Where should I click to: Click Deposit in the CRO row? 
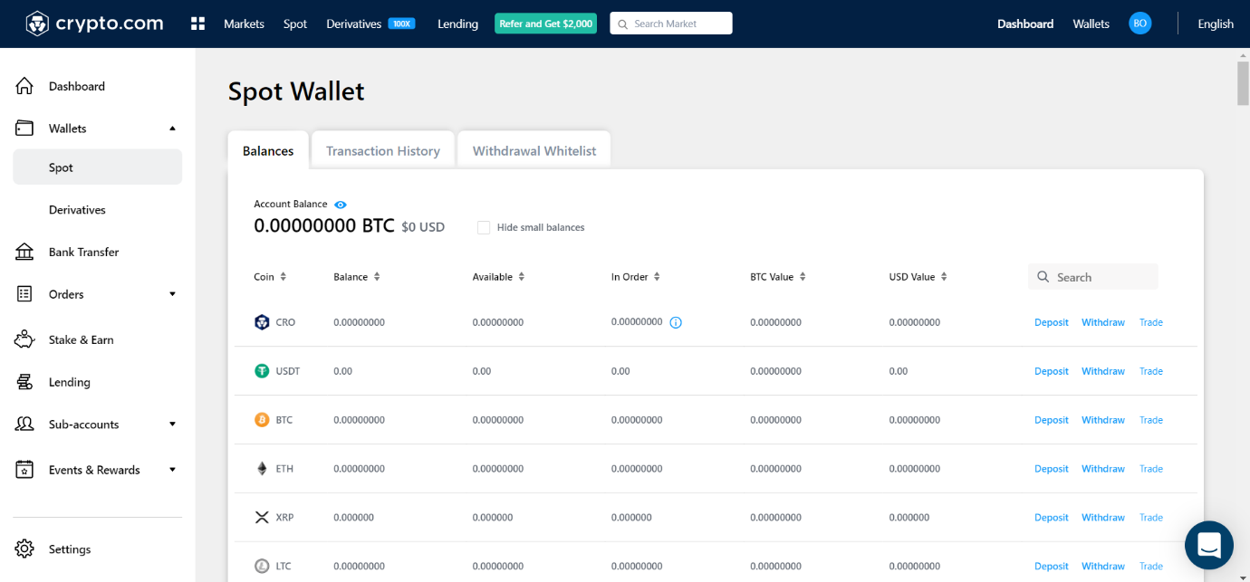tap(1052, 322)
